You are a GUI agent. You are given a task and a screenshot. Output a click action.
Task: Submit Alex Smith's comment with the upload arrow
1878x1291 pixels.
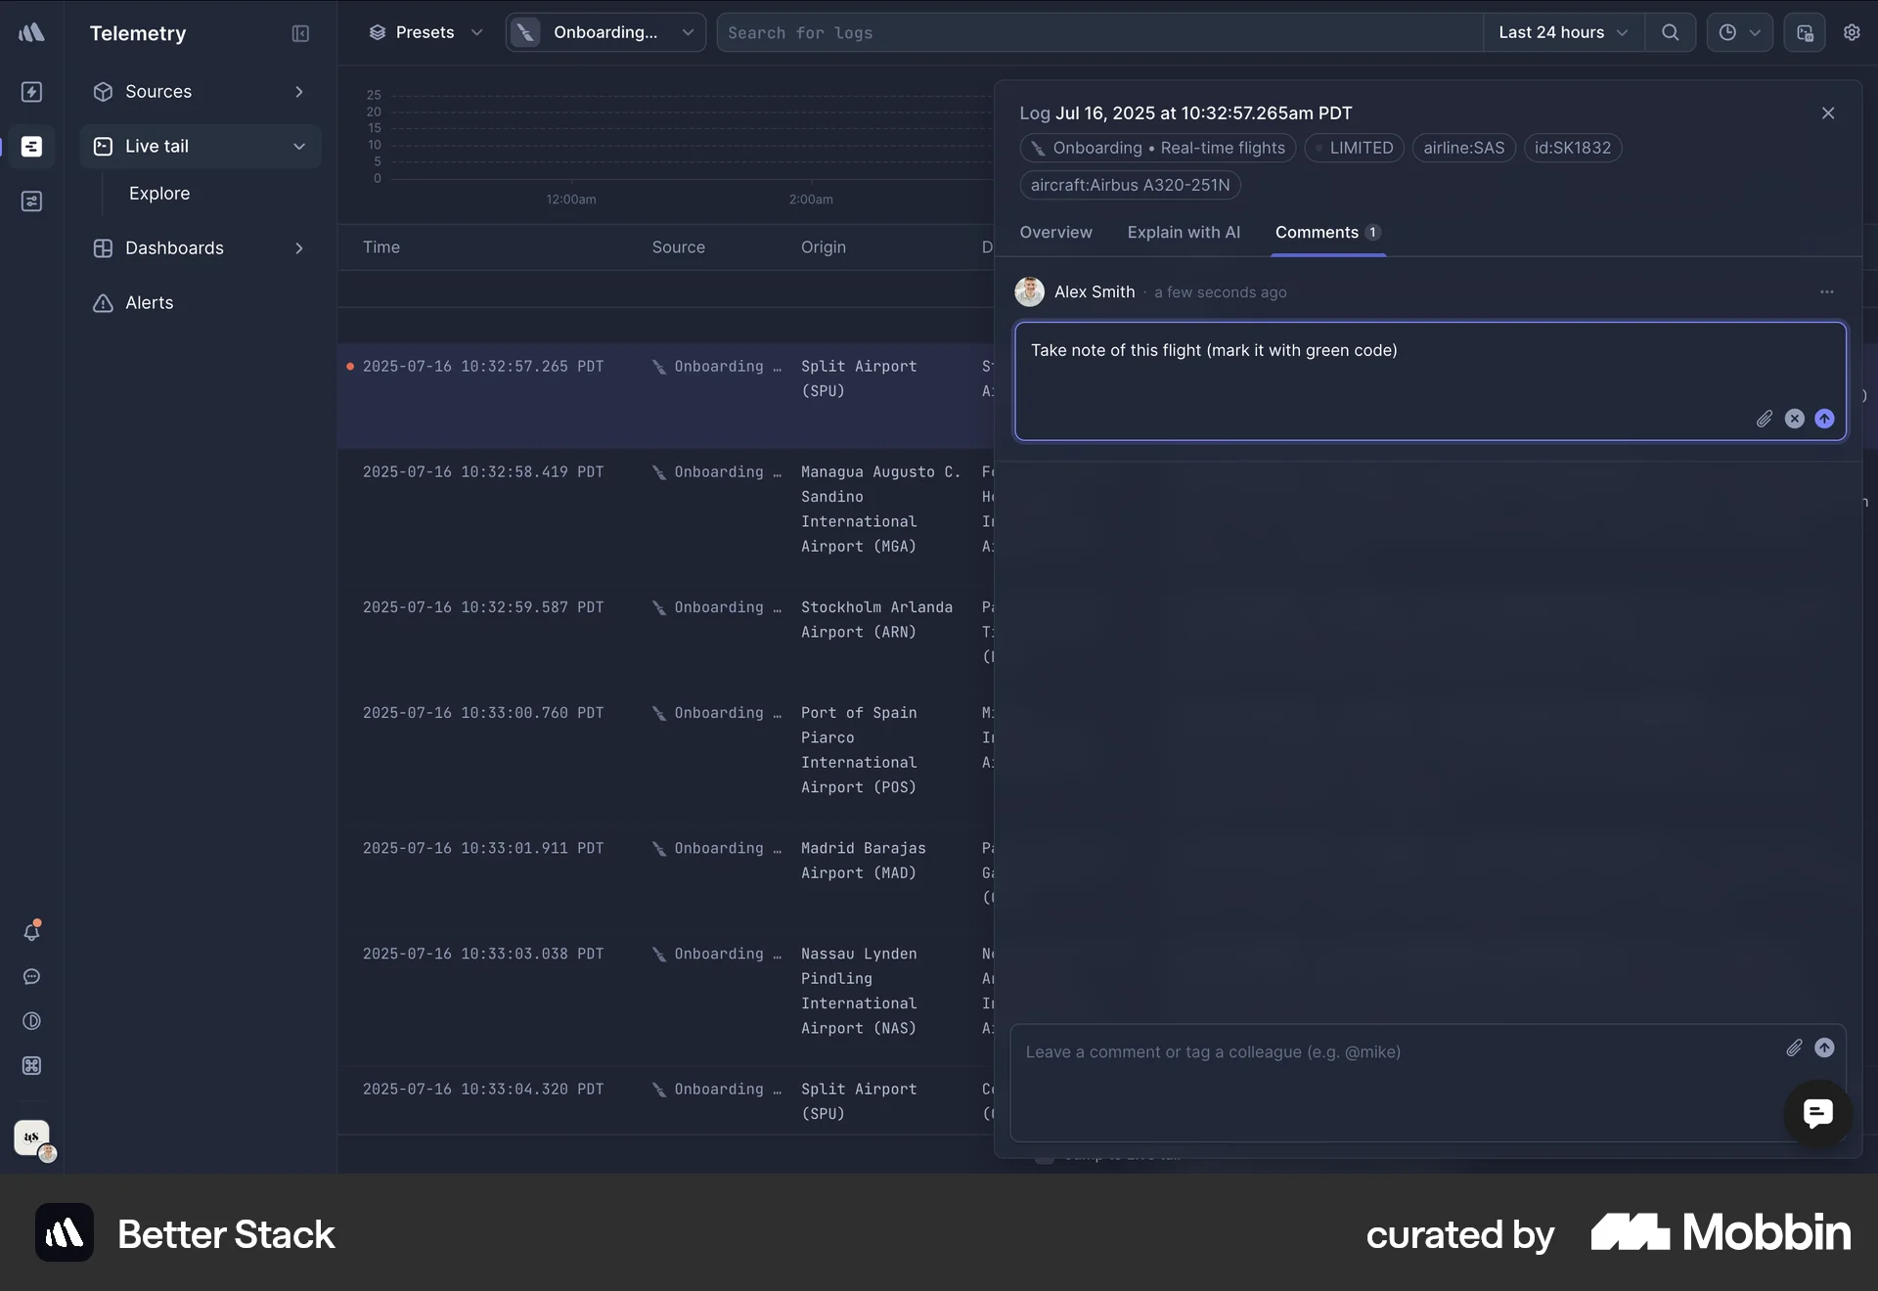1824,419
